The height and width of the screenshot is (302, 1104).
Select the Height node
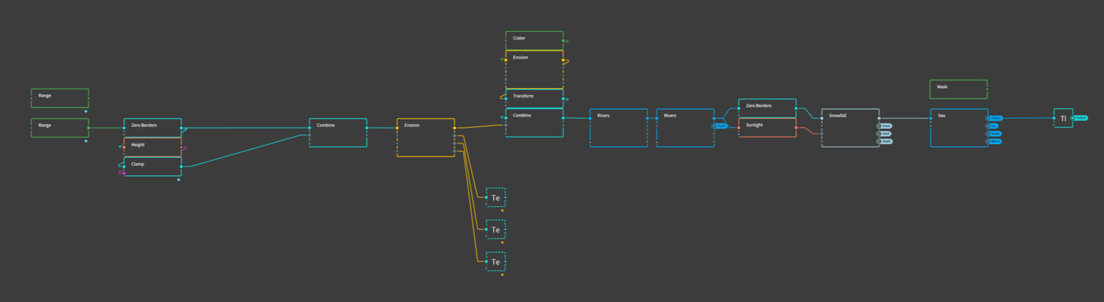152,147
